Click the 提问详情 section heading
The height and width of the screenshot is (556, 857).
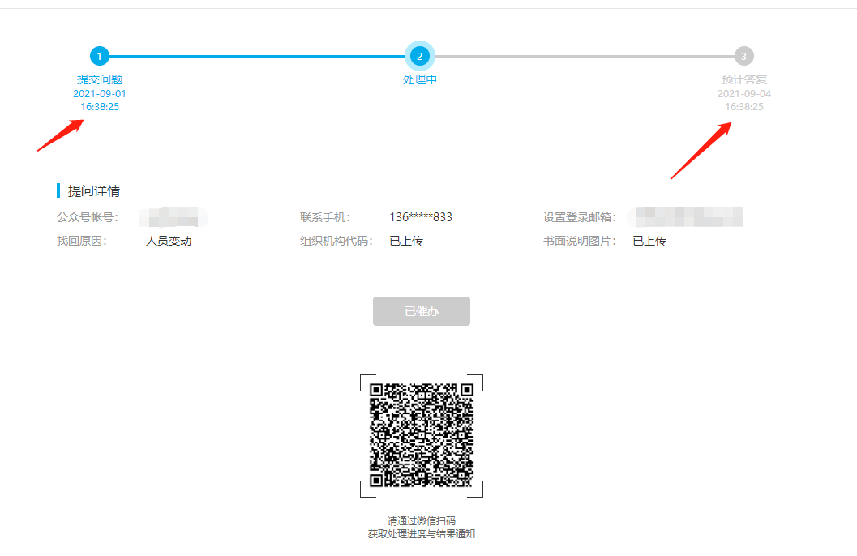[93, 191]
